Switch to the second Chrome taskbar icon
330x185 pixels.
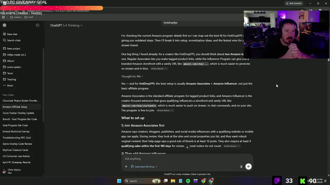click(x=211, y=181)
